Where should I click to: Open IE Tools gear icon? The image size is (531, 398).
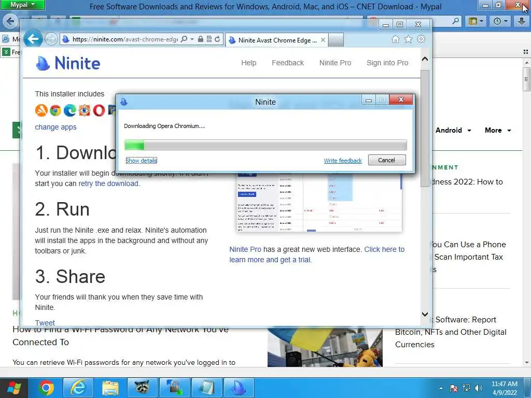[x=421, y=39]
